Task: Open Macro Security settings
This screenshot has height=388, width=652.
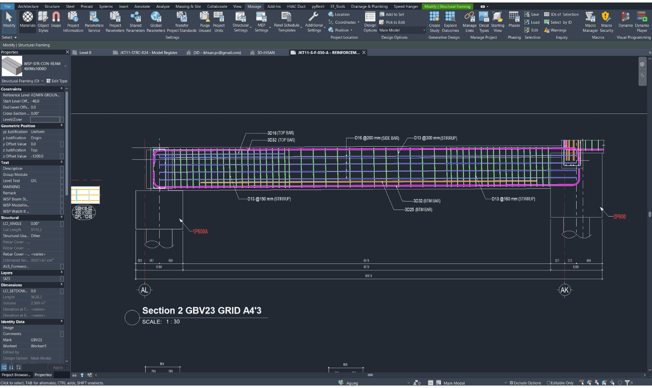Action: coord(606,21)
